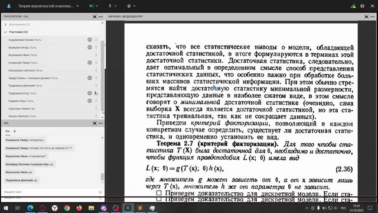Image resolution: width=378 pixels, height=213 pixels.
Task: Switch to the Все chat tab
Action: point(8,131)
